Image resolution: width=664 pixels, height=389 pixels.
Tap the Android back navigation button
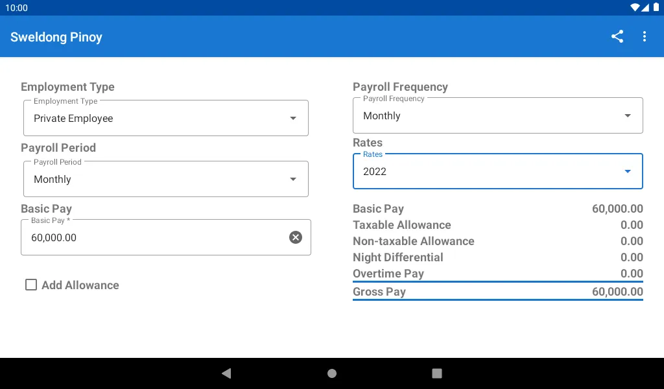pyautogui.click(x=226, y=373)
